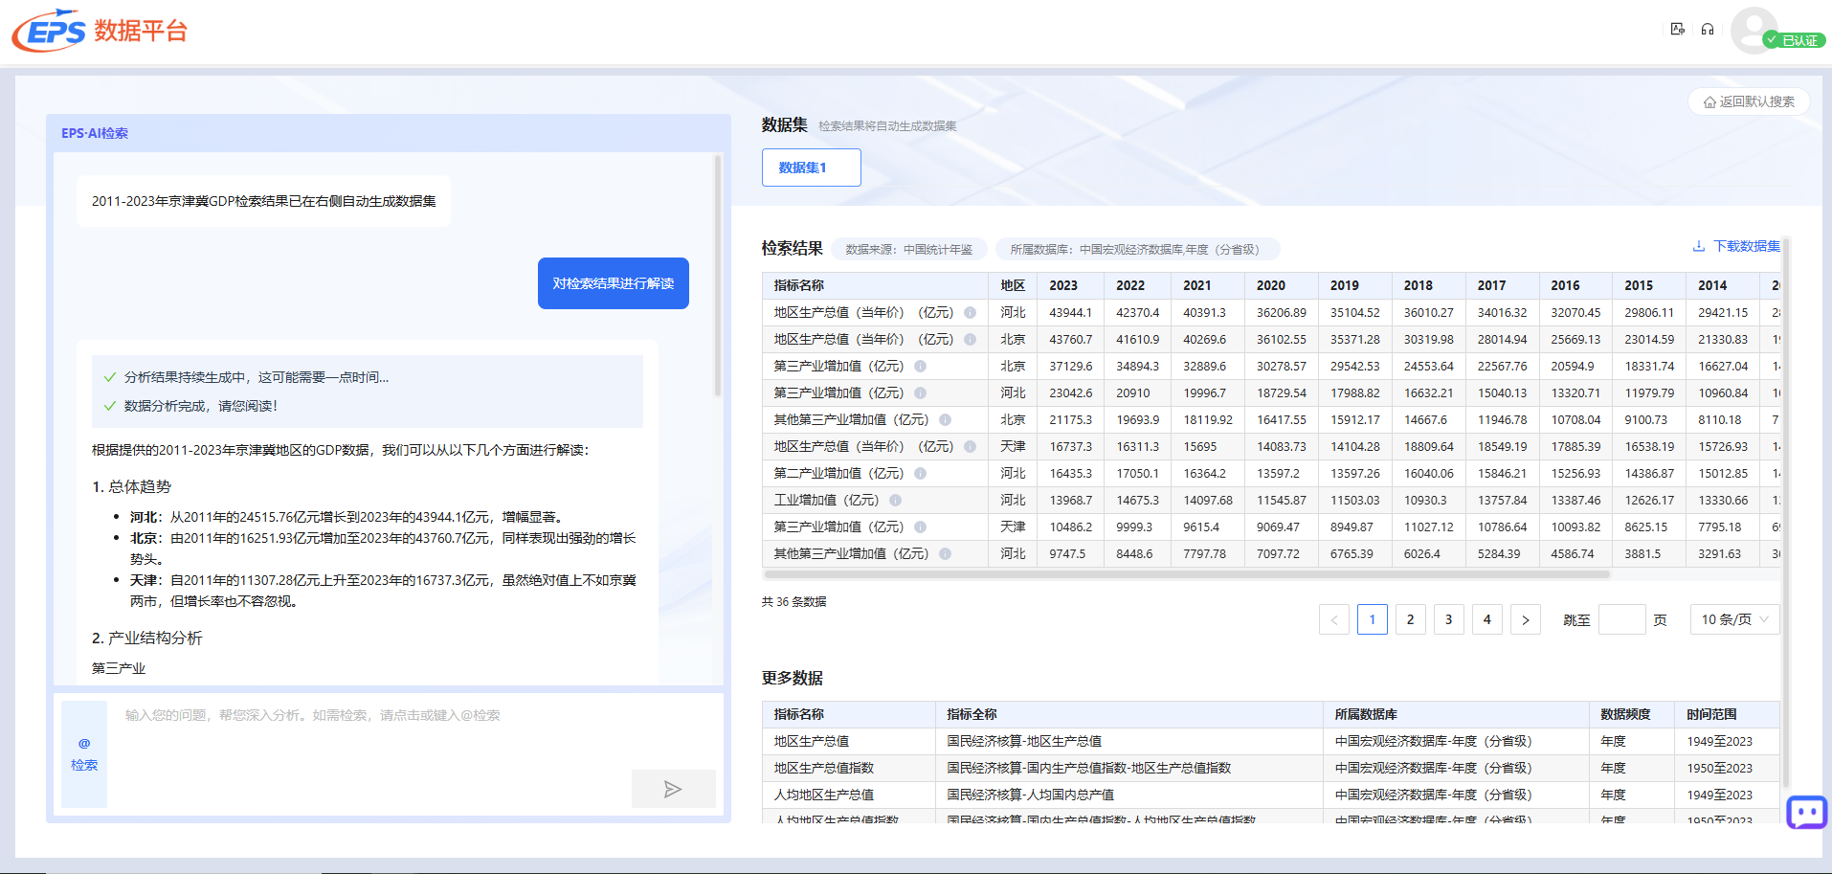Click 地区生产总值指数 in 更多数据 table
The width and height of the screenshot is (1832, 874).
pos(824,768)
